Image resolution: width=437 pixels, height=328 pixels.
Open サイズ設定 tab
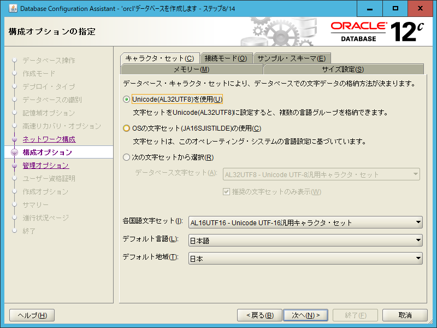[x=344, y=69]
